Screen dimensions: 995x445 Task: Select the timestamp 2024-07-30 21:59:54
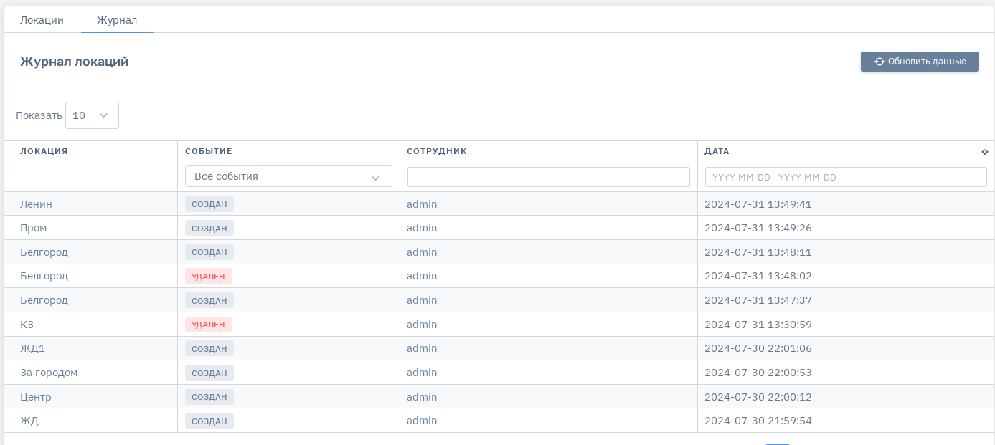(x=758, y=421)
